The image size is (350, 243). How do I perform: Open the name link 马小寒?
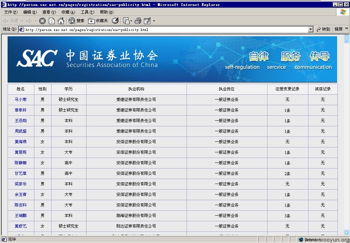(20, 100)
